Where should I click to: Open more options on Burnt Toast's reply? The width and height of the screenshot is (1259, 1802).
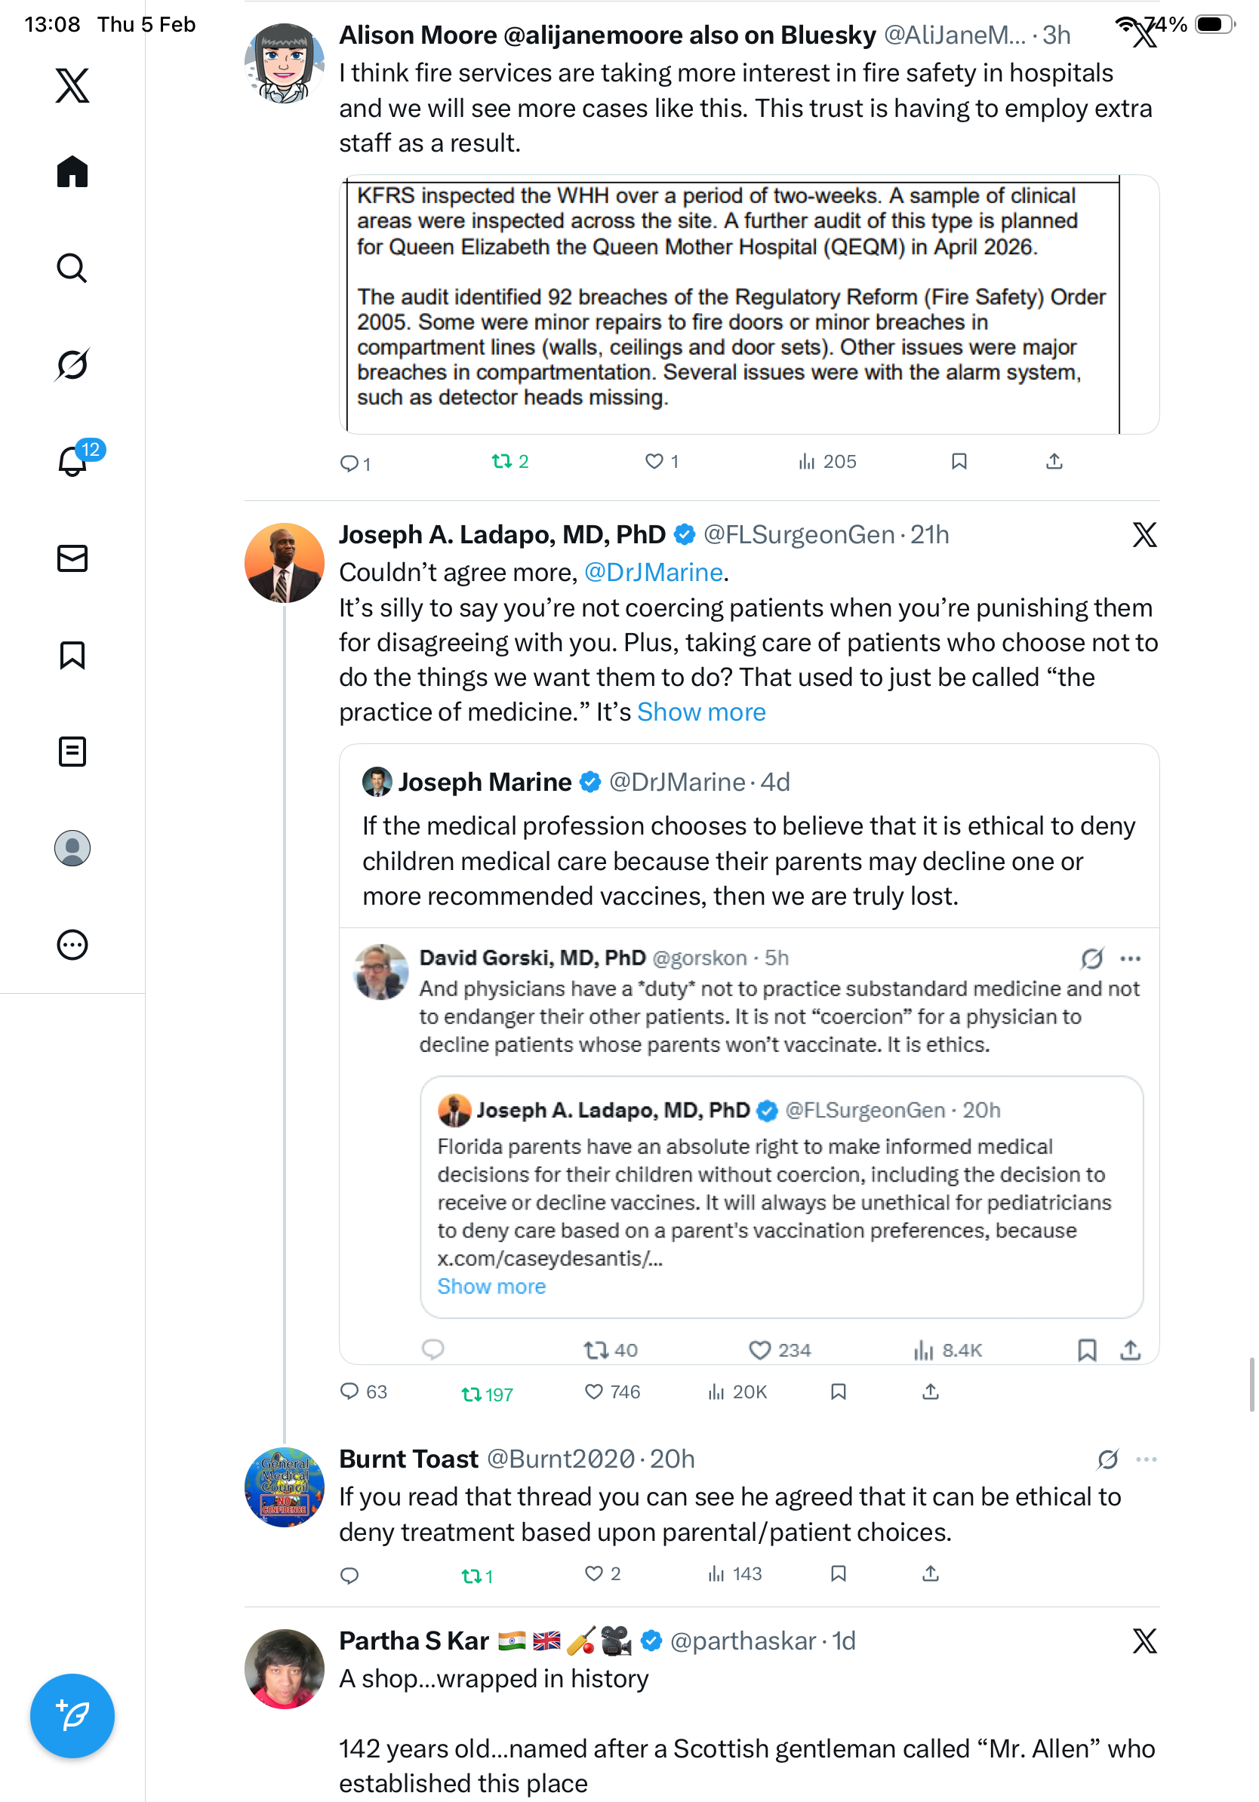point(1145,1459)
